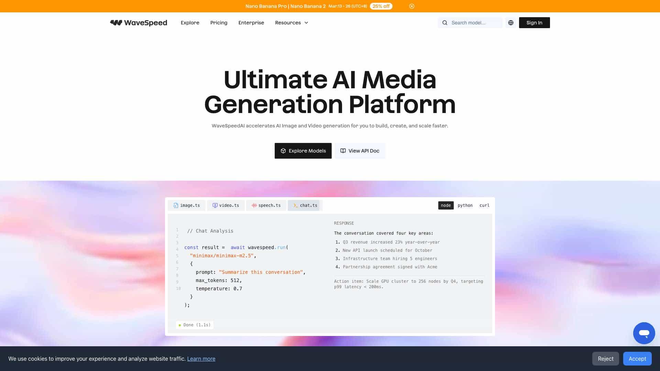Focus the Search model input field

[x=470, y=23]
